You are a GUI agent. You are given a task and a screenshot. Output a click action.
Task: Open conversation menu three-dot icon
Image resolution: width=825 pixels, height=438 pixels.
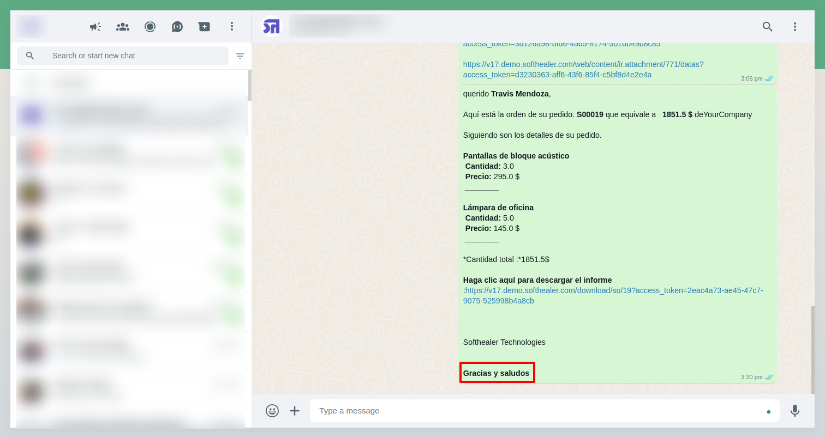coord(795,26)
